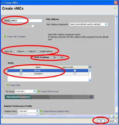Image resolution: width=119 pixels, height=125 pixels.
Task: Click plus icon for Create Ethernet Adapter Policy
Action: [41, 111]
